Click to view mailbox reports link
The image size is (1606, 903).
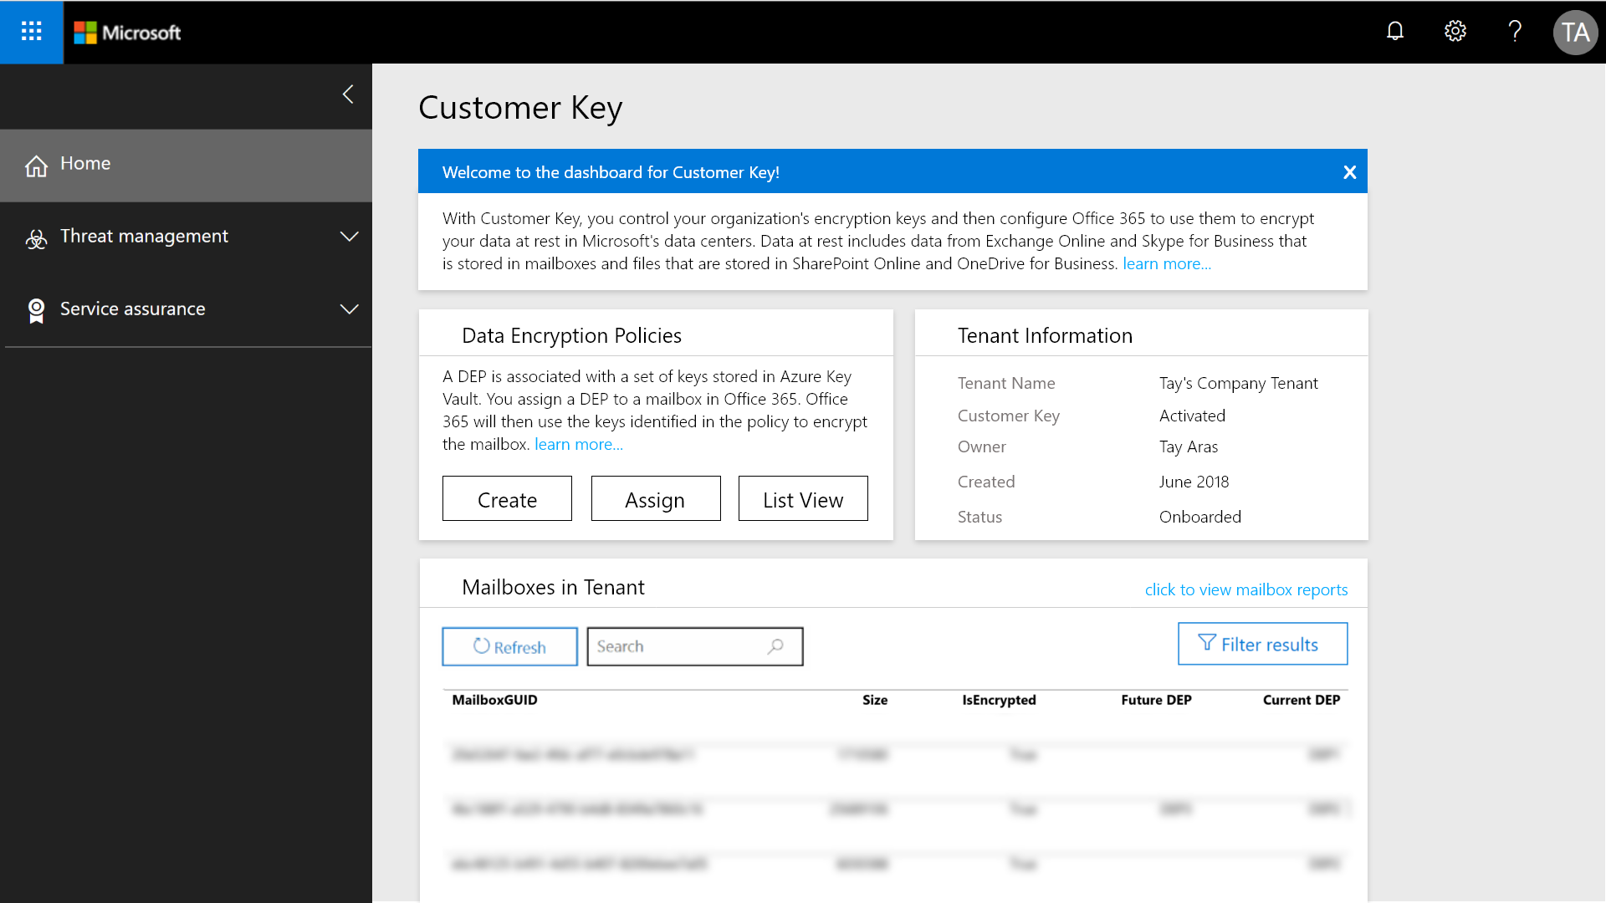point(1246,590)
